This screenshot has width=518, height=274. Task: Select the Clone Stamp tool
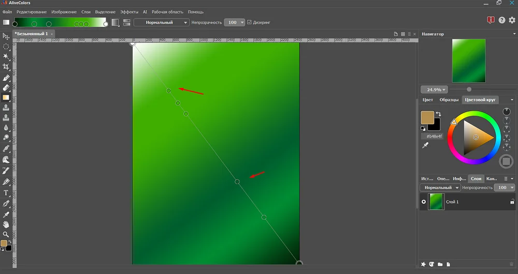pos(6,108)
